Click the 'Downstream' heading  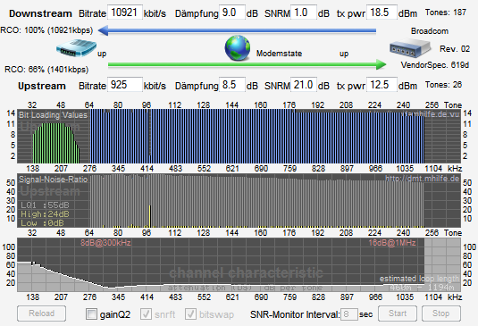[40, 13]
